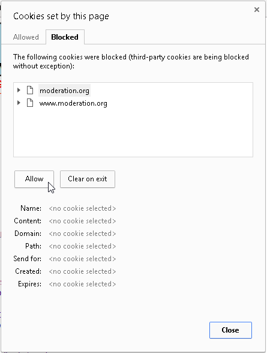Dismiss dialog with the X icon
This screenshot has height=353, width=267.
(257, 10)
